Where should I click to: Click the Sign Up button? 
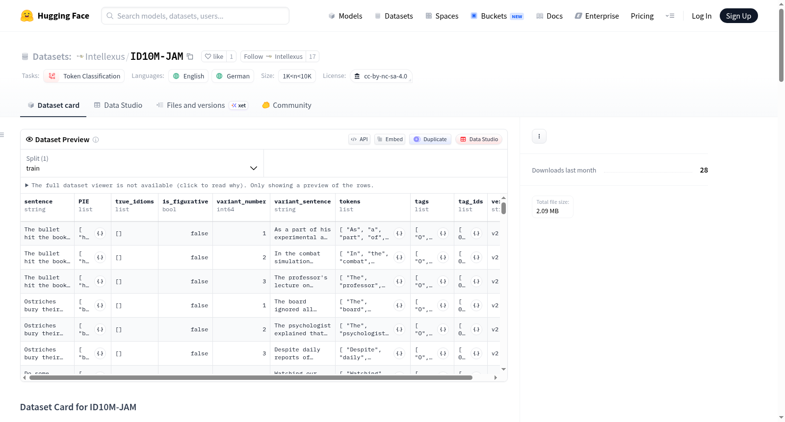point(739,16)
